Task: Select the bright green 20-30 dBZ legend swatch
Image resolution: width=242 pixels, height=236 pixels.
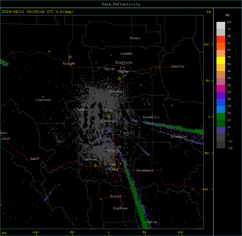Action: pos(221,117)
